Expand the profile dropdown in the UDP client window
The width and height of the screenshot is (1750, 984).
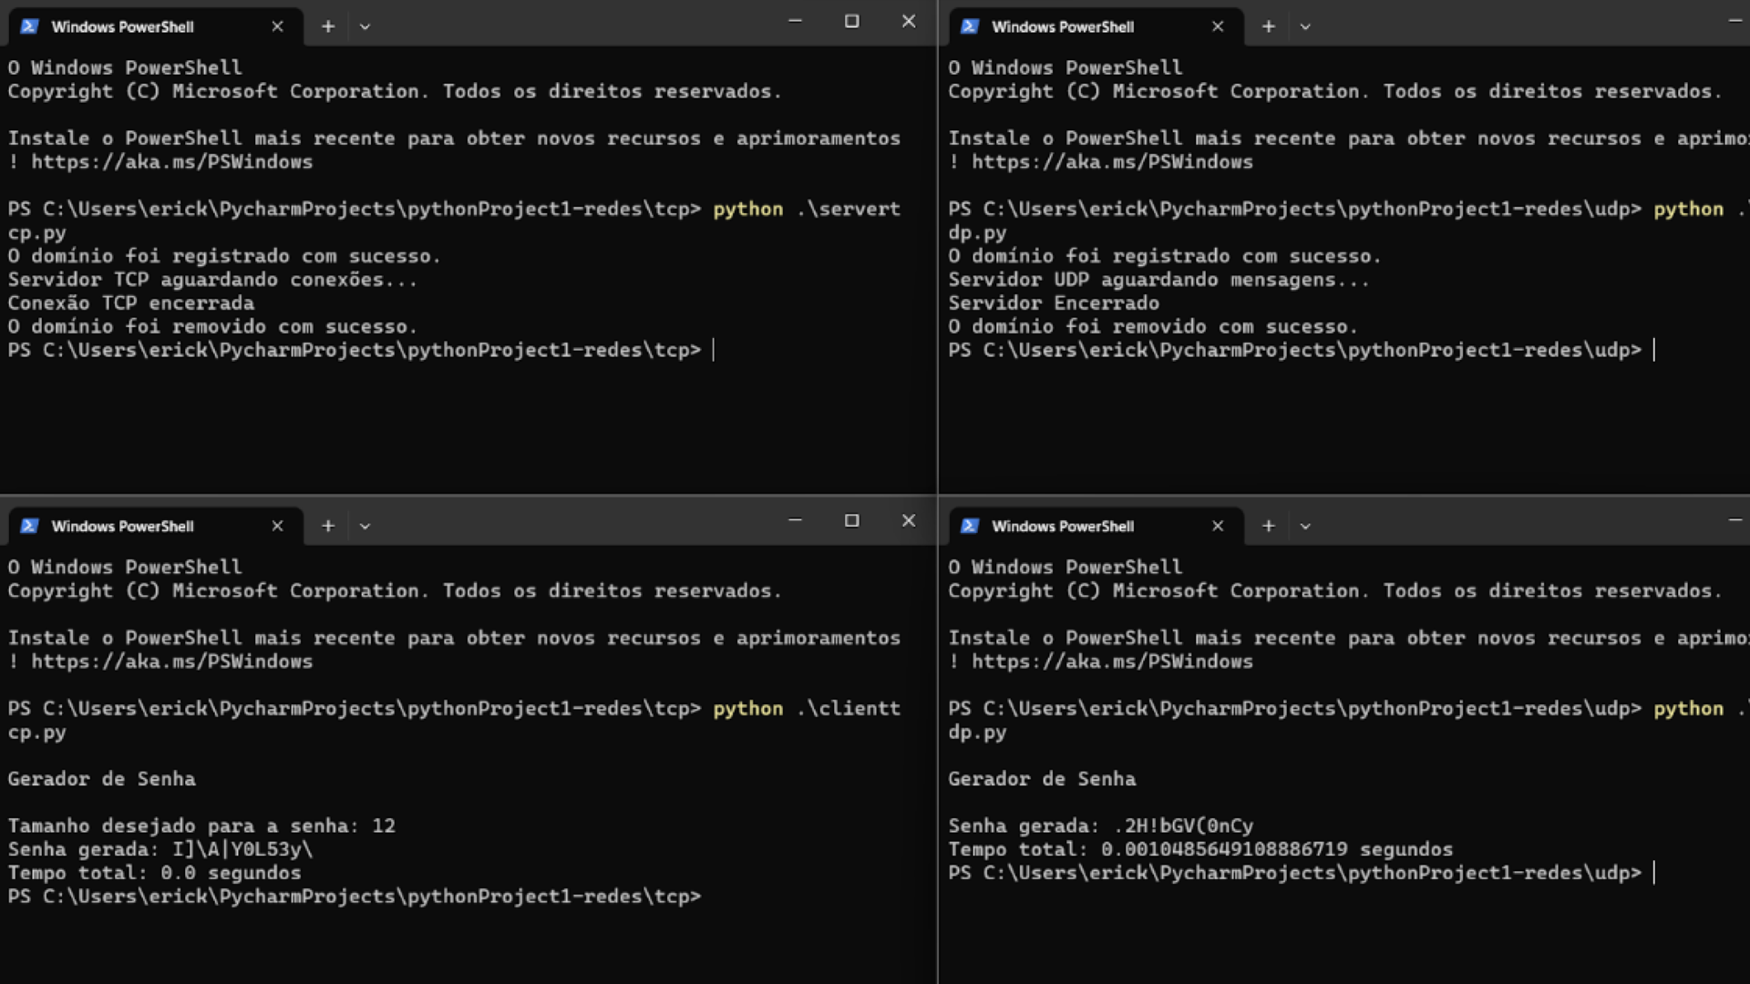(x=1305, y=526)
